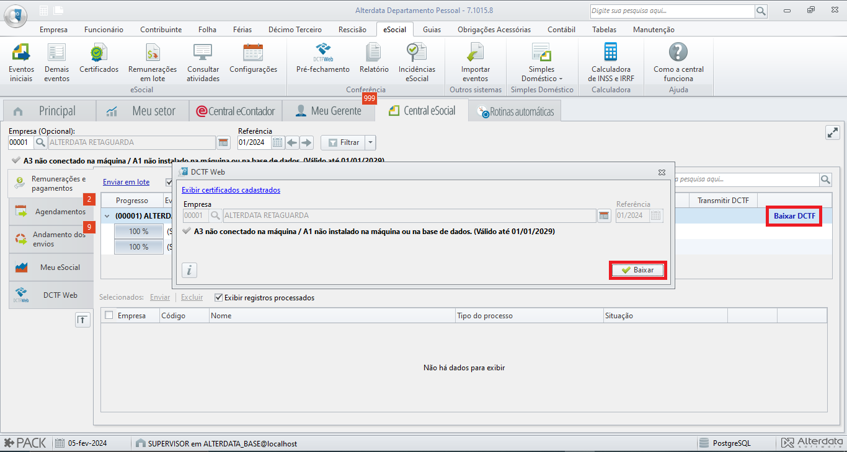Open Certificados ribbon icon
Viewport: 847px width, 452px height.
99,59
